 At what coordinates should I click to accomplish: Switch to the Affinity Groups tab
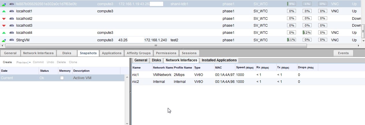(139, 53)
